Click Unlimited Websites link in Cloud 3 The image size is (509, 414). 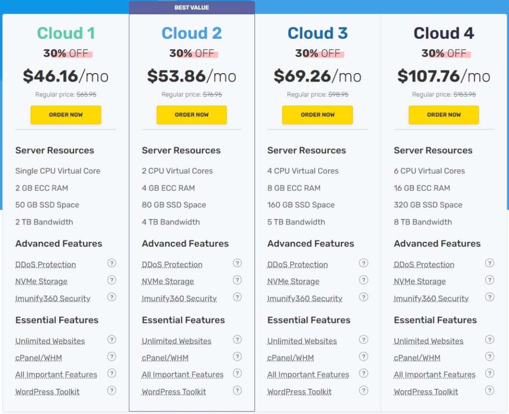(302, 341)
